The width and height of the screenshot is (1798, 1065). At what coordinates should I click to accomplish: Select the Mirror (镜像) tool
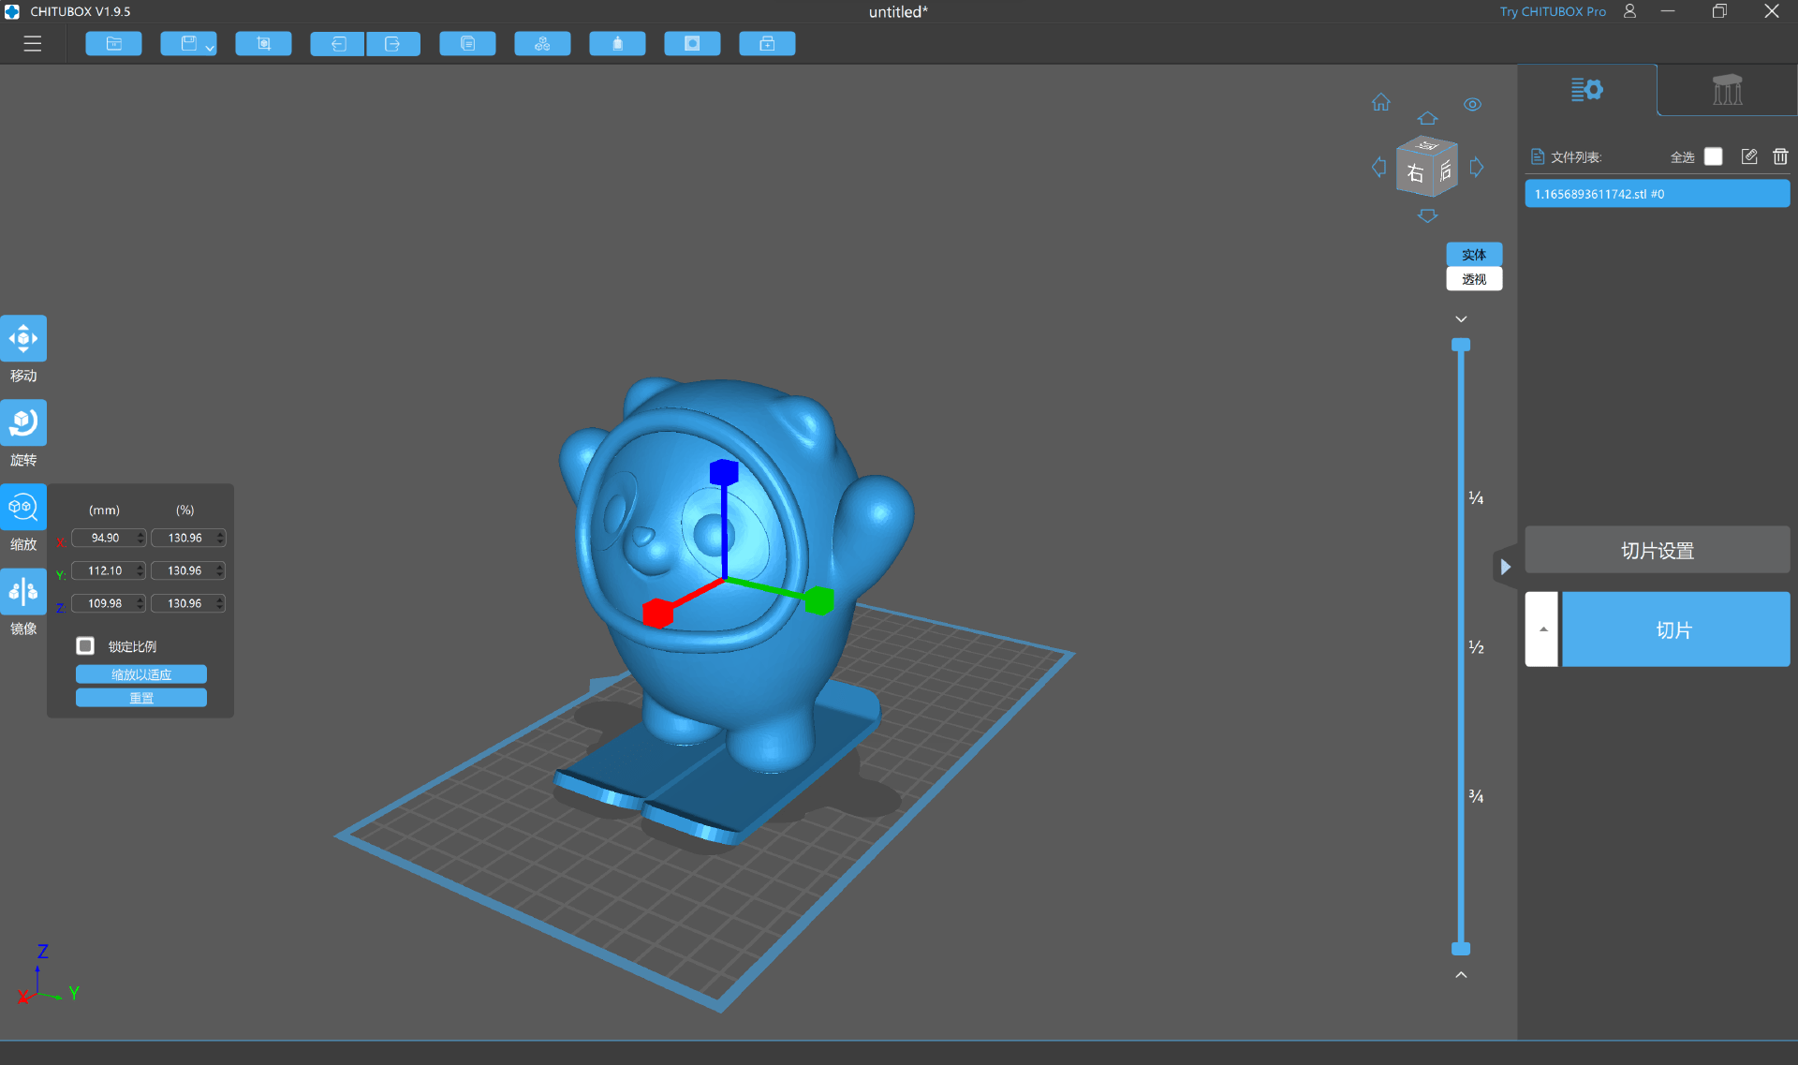pyautogui.click(x=23, y=591)
